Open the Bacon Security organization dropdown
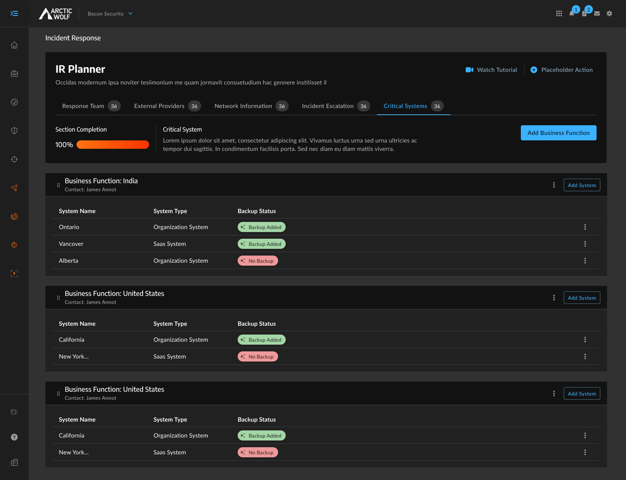The image size is (626, 480). (110, 13)
